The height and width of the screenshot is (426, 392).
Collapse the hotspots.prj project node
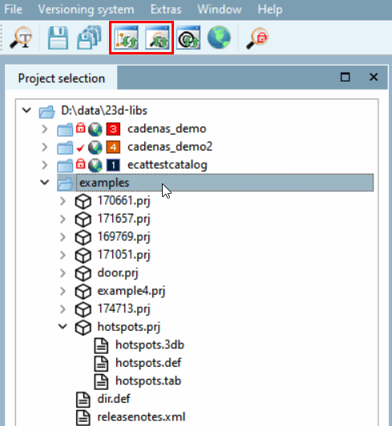click(63, 326)
